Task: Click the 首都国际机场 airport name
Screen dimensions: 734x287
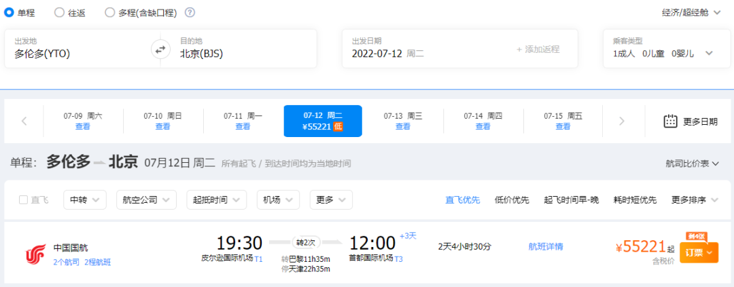Action: (371, 258)
